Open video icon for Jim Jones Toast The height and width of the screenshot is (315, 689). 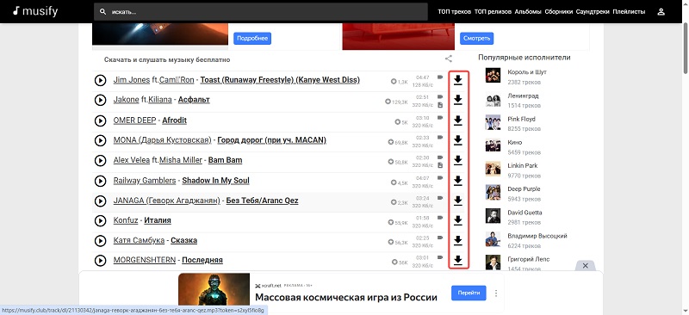click(440, 77)
